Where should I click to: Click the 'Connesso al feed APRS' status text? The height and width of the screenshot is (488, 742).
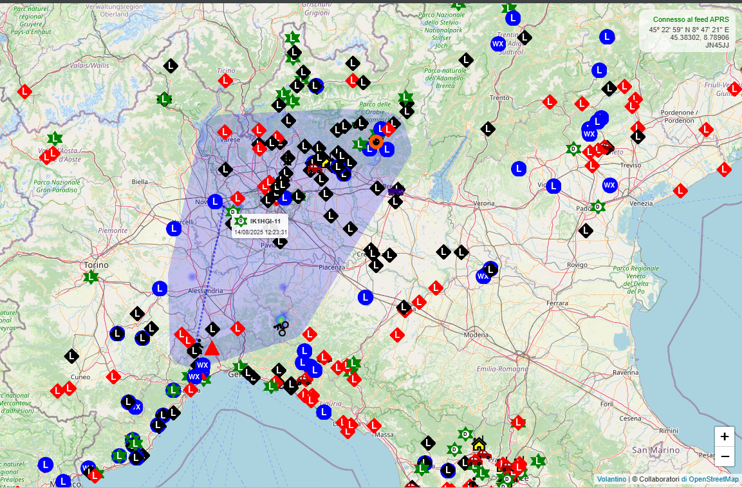coord(691,19)
